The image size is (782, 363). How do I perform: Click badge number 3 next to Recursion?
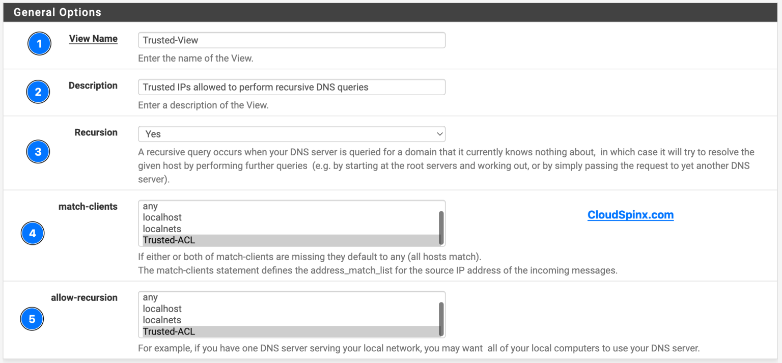tap(38, 152)
